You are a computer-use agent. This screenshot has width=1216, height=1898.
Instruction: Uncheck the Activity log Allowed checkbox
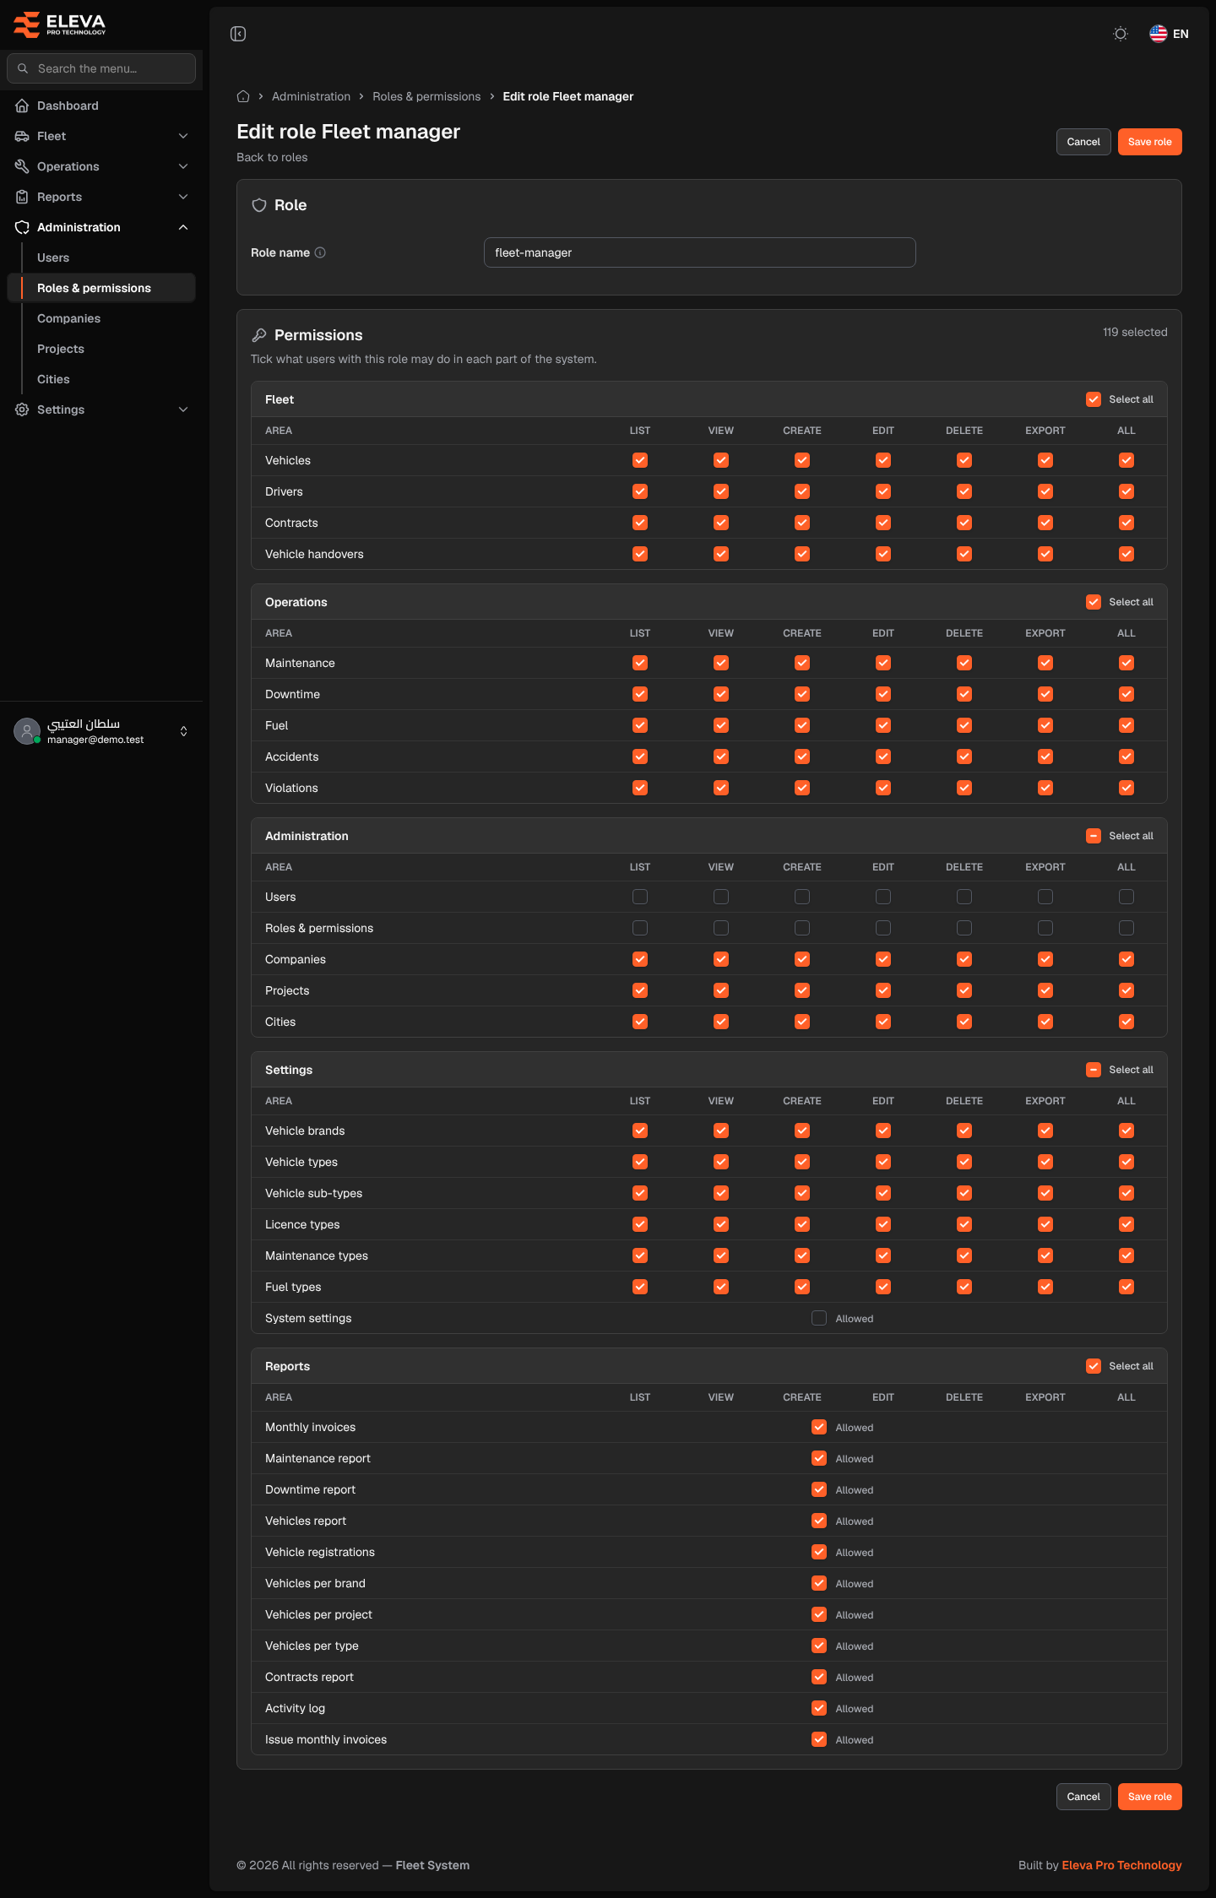819,1708
